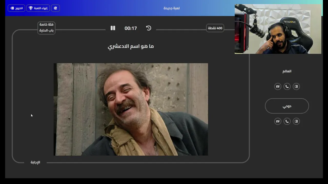The image size is (328, 184).
Task: Click the question text ما هو اسم الادعشري
Action: (131, 46)
